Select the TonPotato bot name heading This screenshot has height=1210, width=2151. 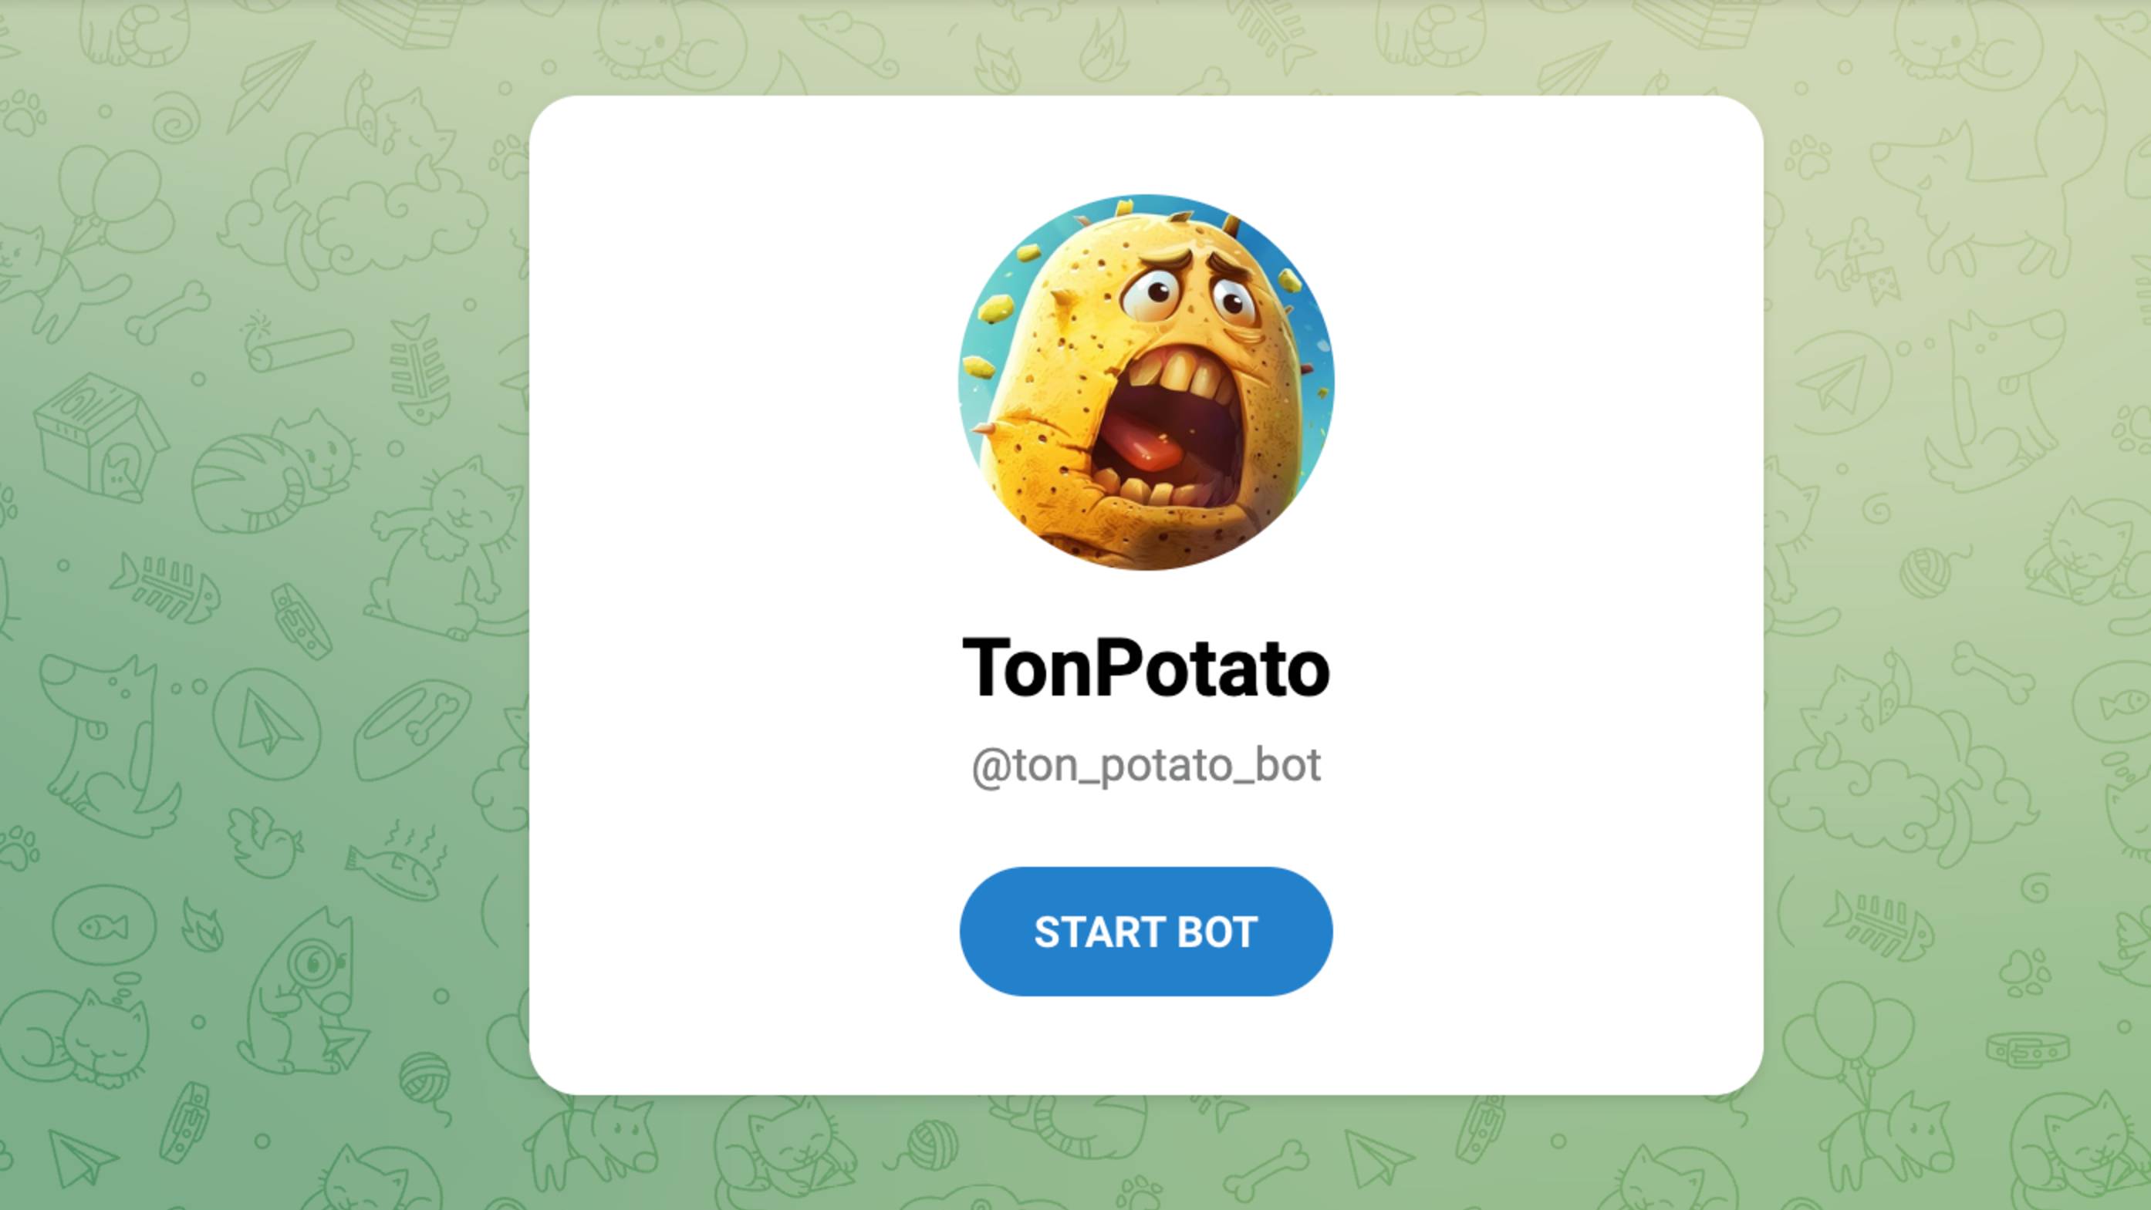click(x=1146, y=668)
